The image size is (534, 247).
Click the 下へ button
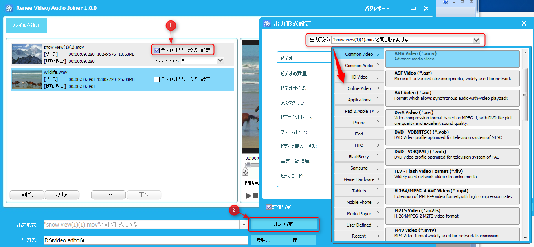[x=144, y=195]
